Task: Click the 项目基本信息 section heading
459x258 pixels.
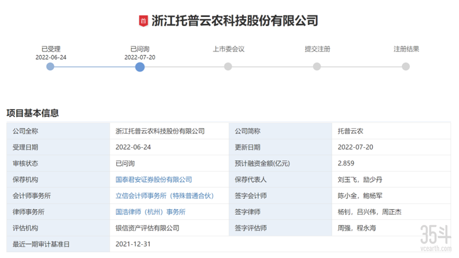Action: pos(32,113)
